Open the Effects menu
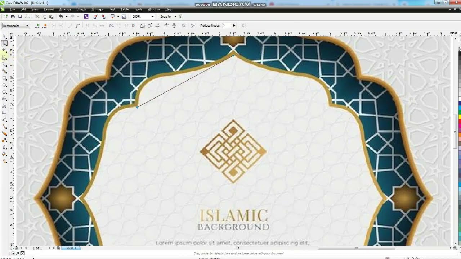Image resolution: width=461 pixels, height=259 pixels. pos(81,9)
